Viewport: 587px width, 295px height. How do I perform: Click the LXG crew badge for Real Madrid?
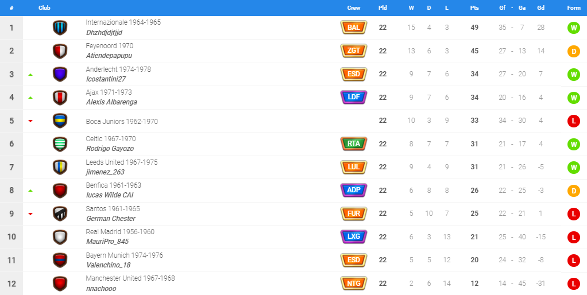tap(353, 236)
